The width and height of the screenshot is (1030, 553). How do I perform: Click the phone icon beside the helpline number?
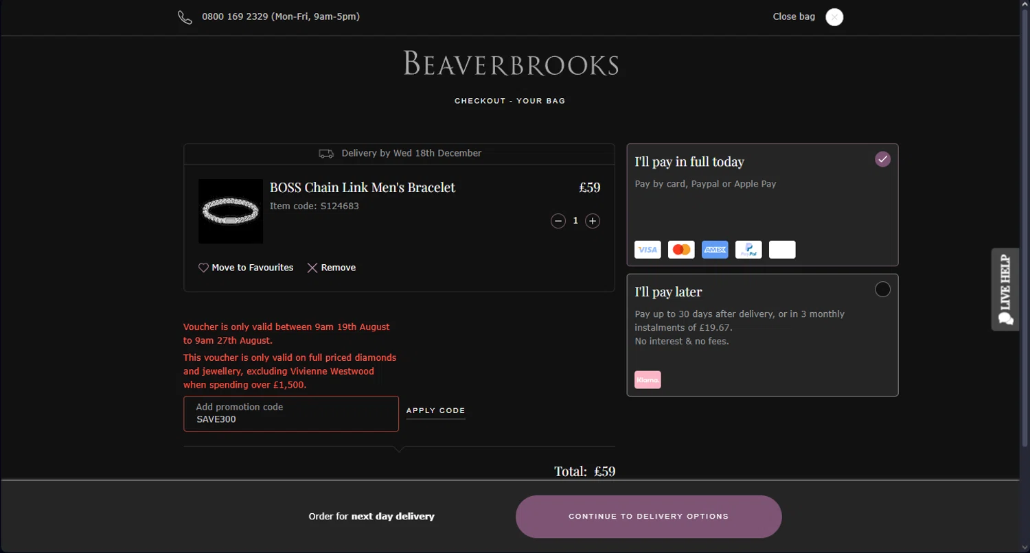(x=185, y=17)
